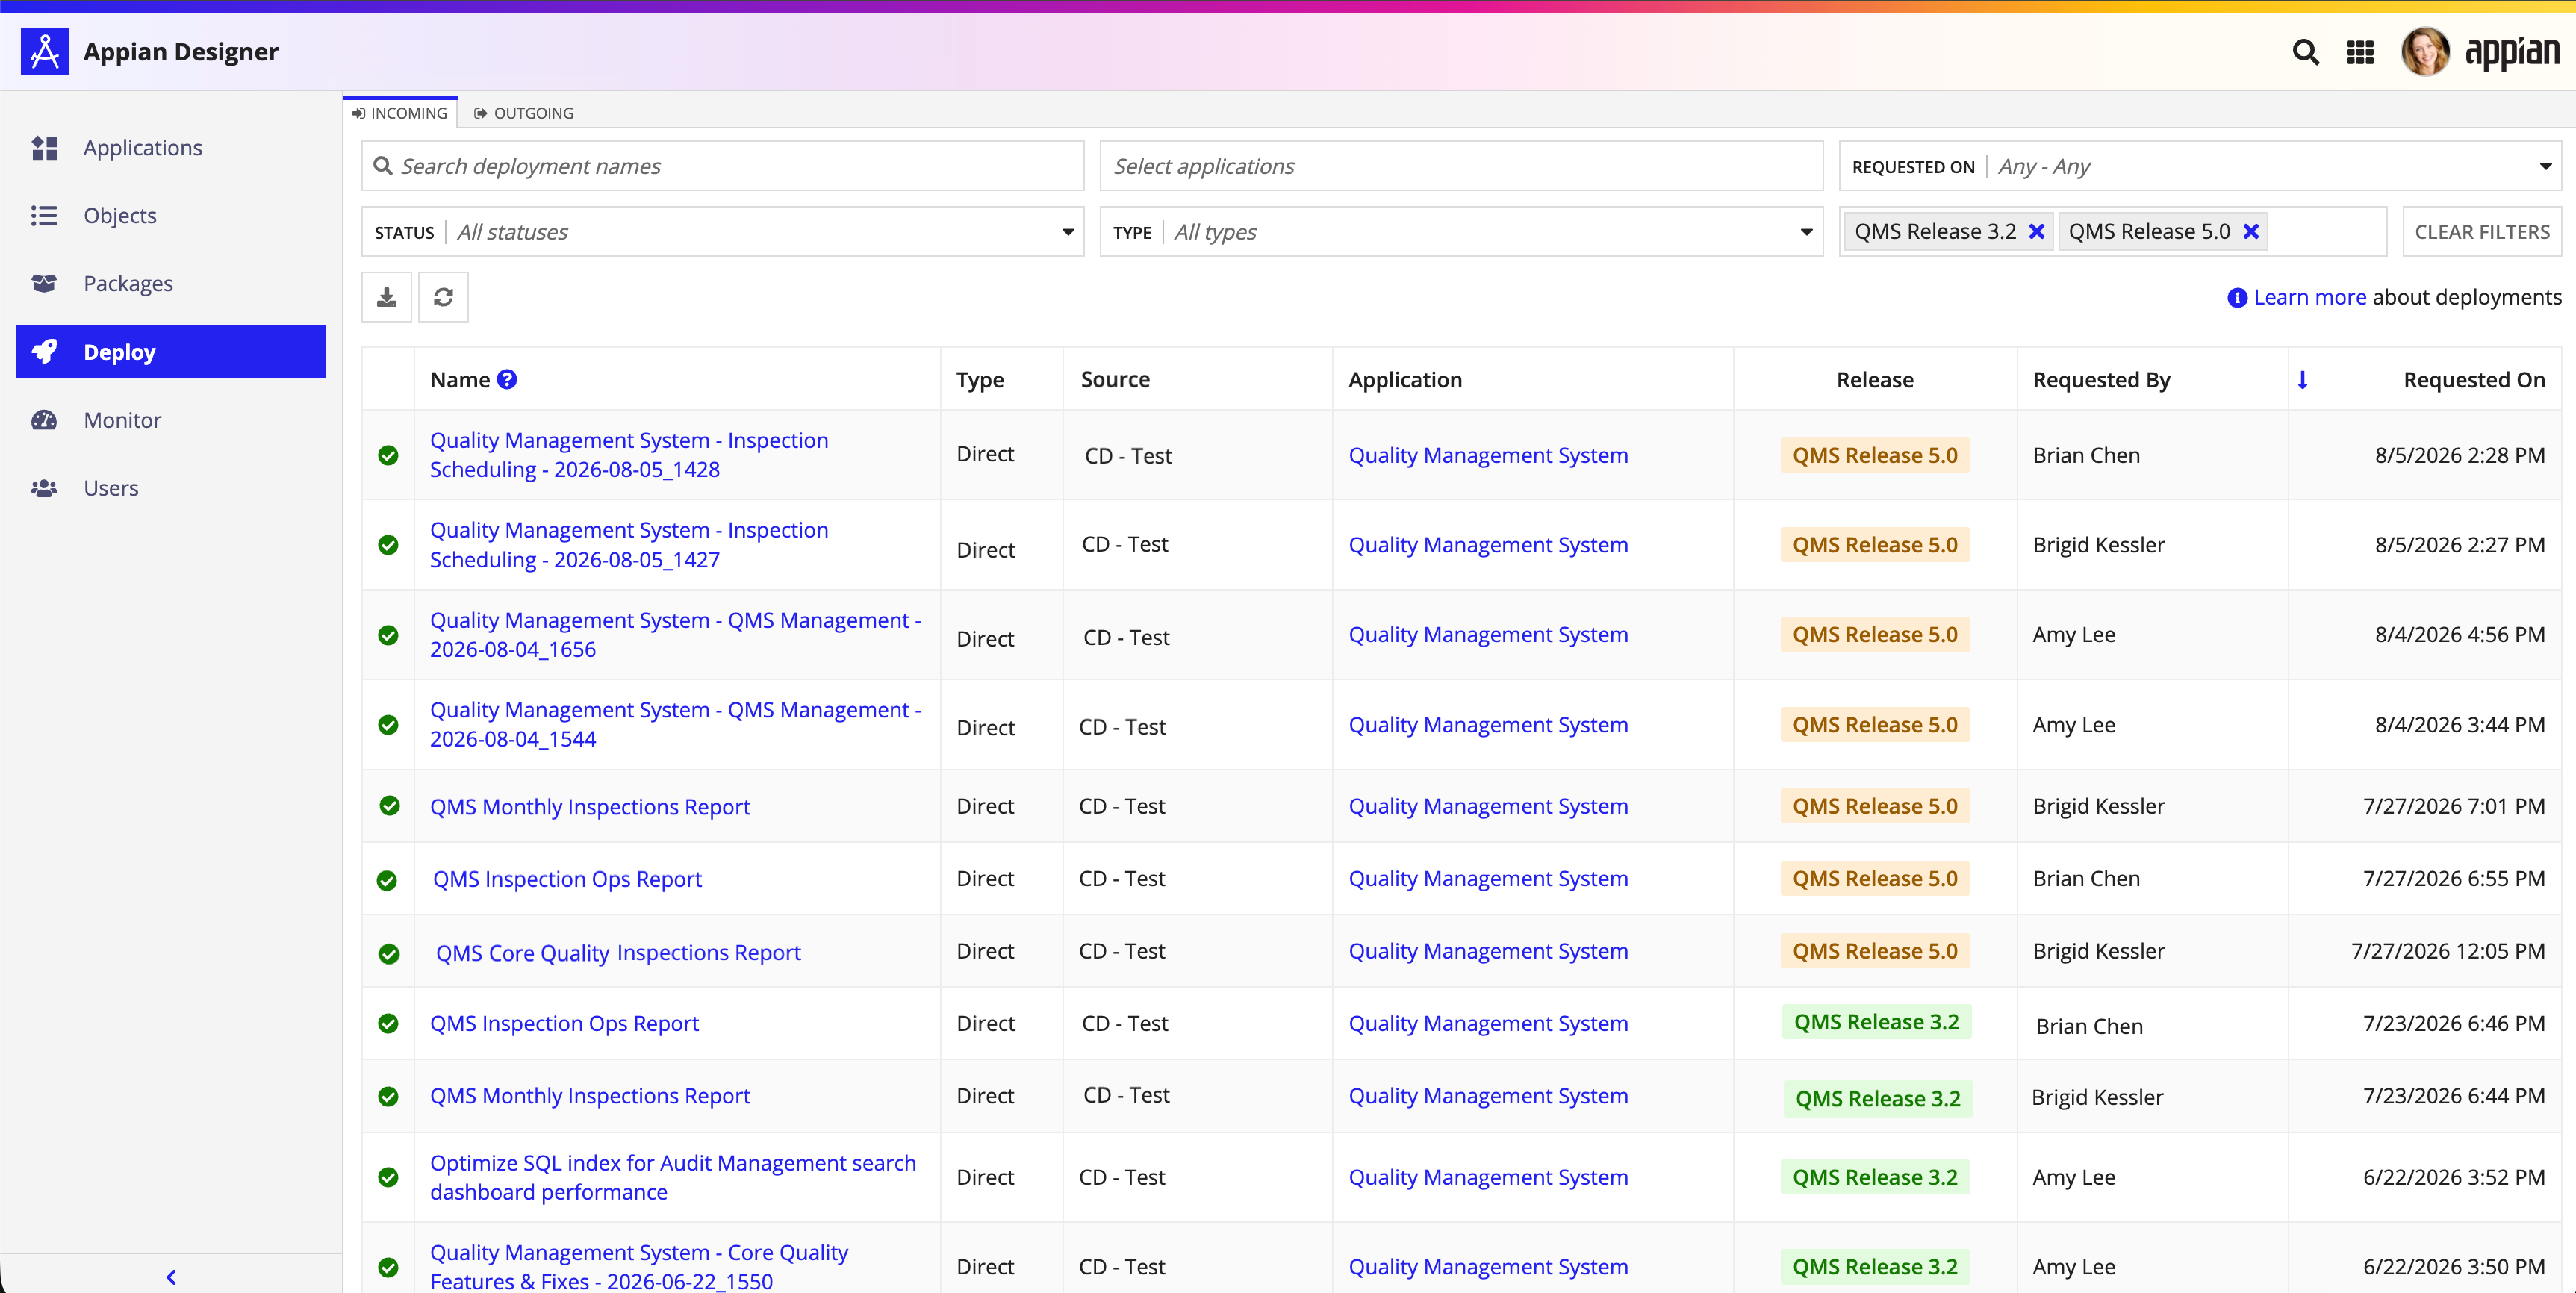Image resolution: width=2576 pixels, height=1293 pixels.
Task: Click the Search deployment names field
Action: 723,166
